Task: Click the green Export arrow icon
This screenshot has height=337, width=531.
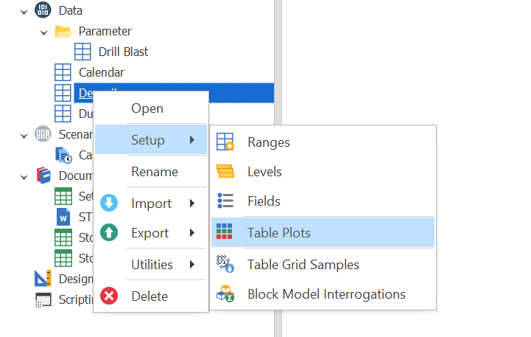Action: coord(109,233)
